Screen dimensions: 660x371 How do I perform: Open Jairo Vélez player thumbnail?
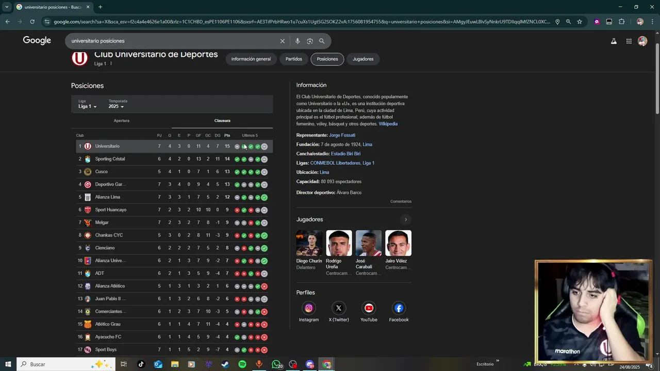[x=398, y=243]
